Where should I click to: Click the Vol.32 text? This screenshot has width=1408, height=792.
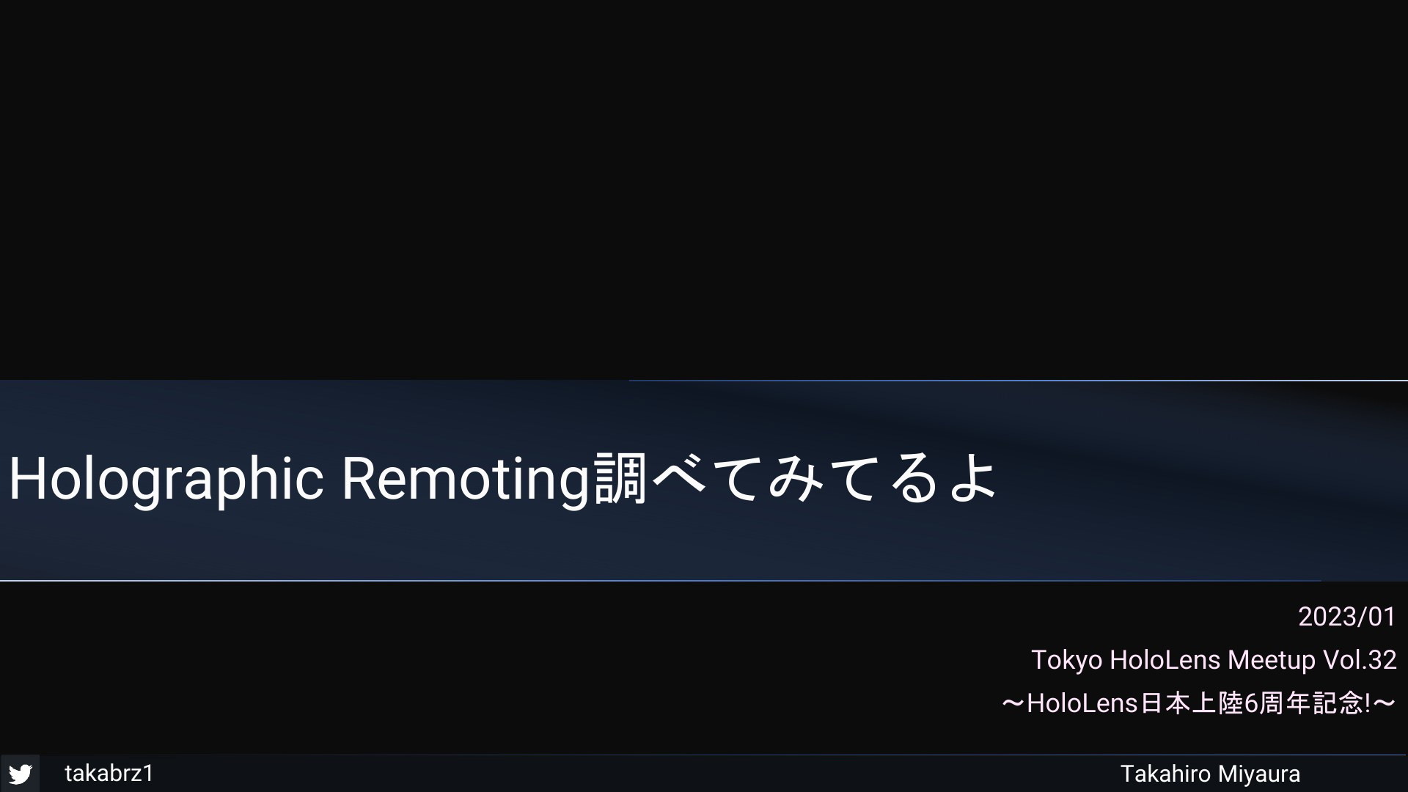coord(1360,660)
